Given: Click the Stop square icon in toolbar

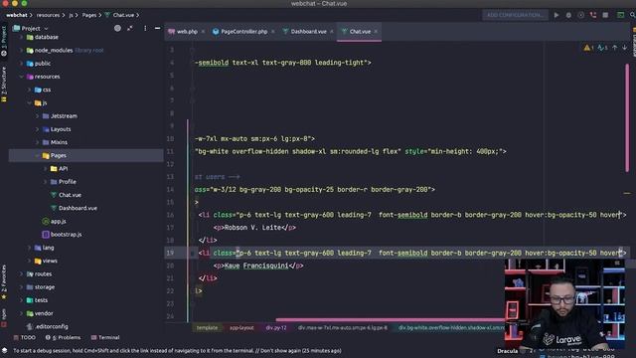Looking at the screenshot, I should click(605, 15).
